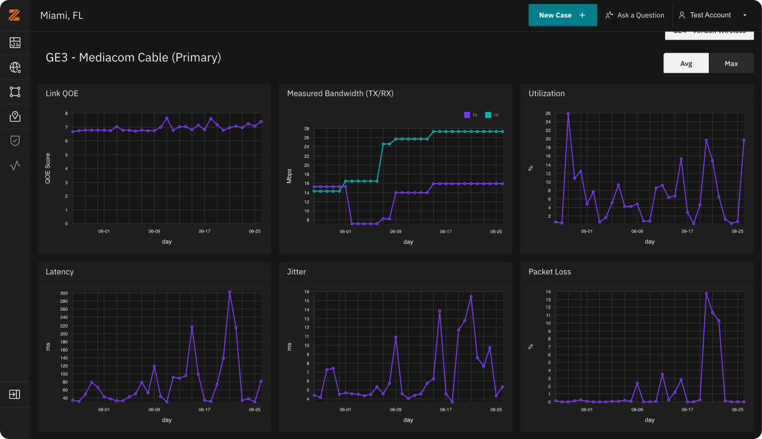
Task: Open the globe network icon in sidebar
Action: (15, 68)
